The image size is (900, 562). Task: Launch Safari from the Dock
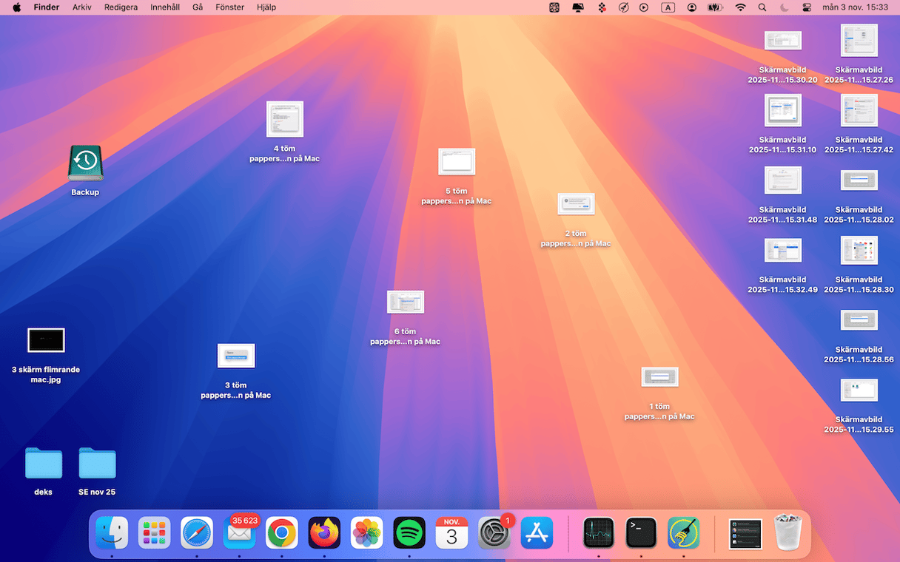[197, 532]
